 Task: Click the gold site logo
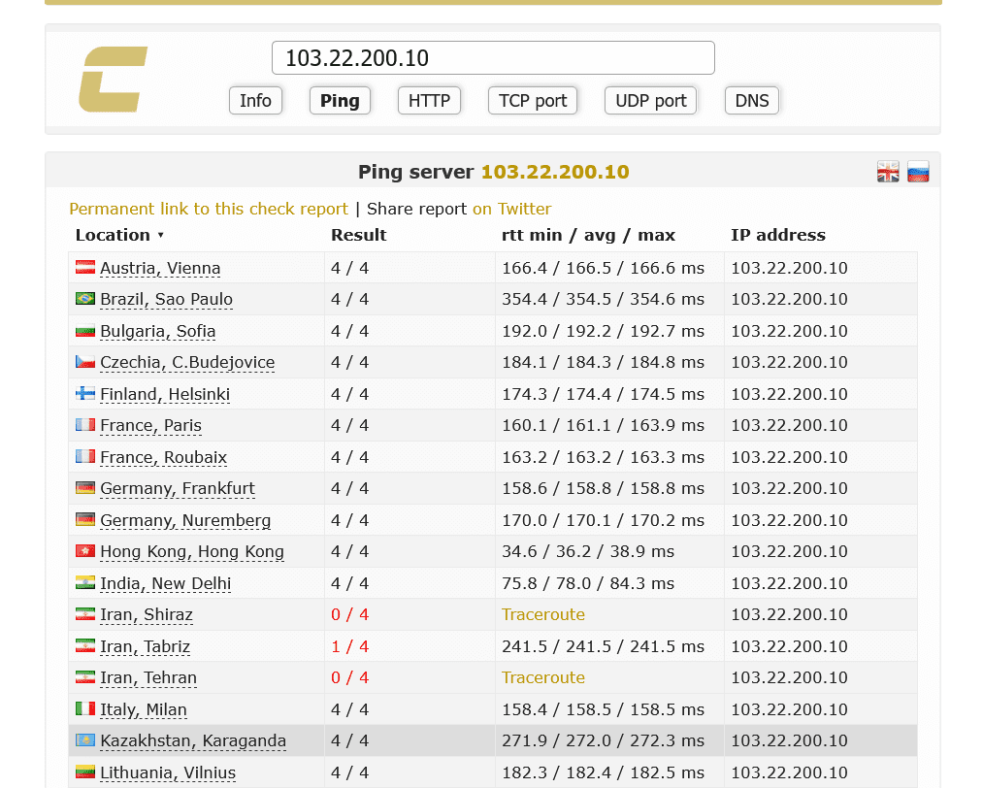point(113,79)
